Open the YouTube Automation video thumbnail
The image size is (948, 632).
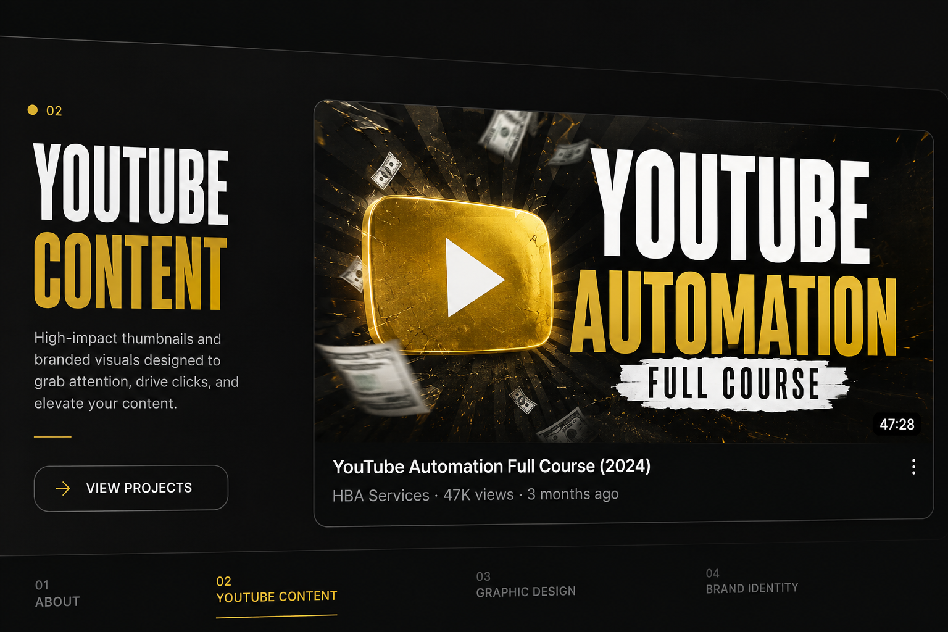coord(623,272)
